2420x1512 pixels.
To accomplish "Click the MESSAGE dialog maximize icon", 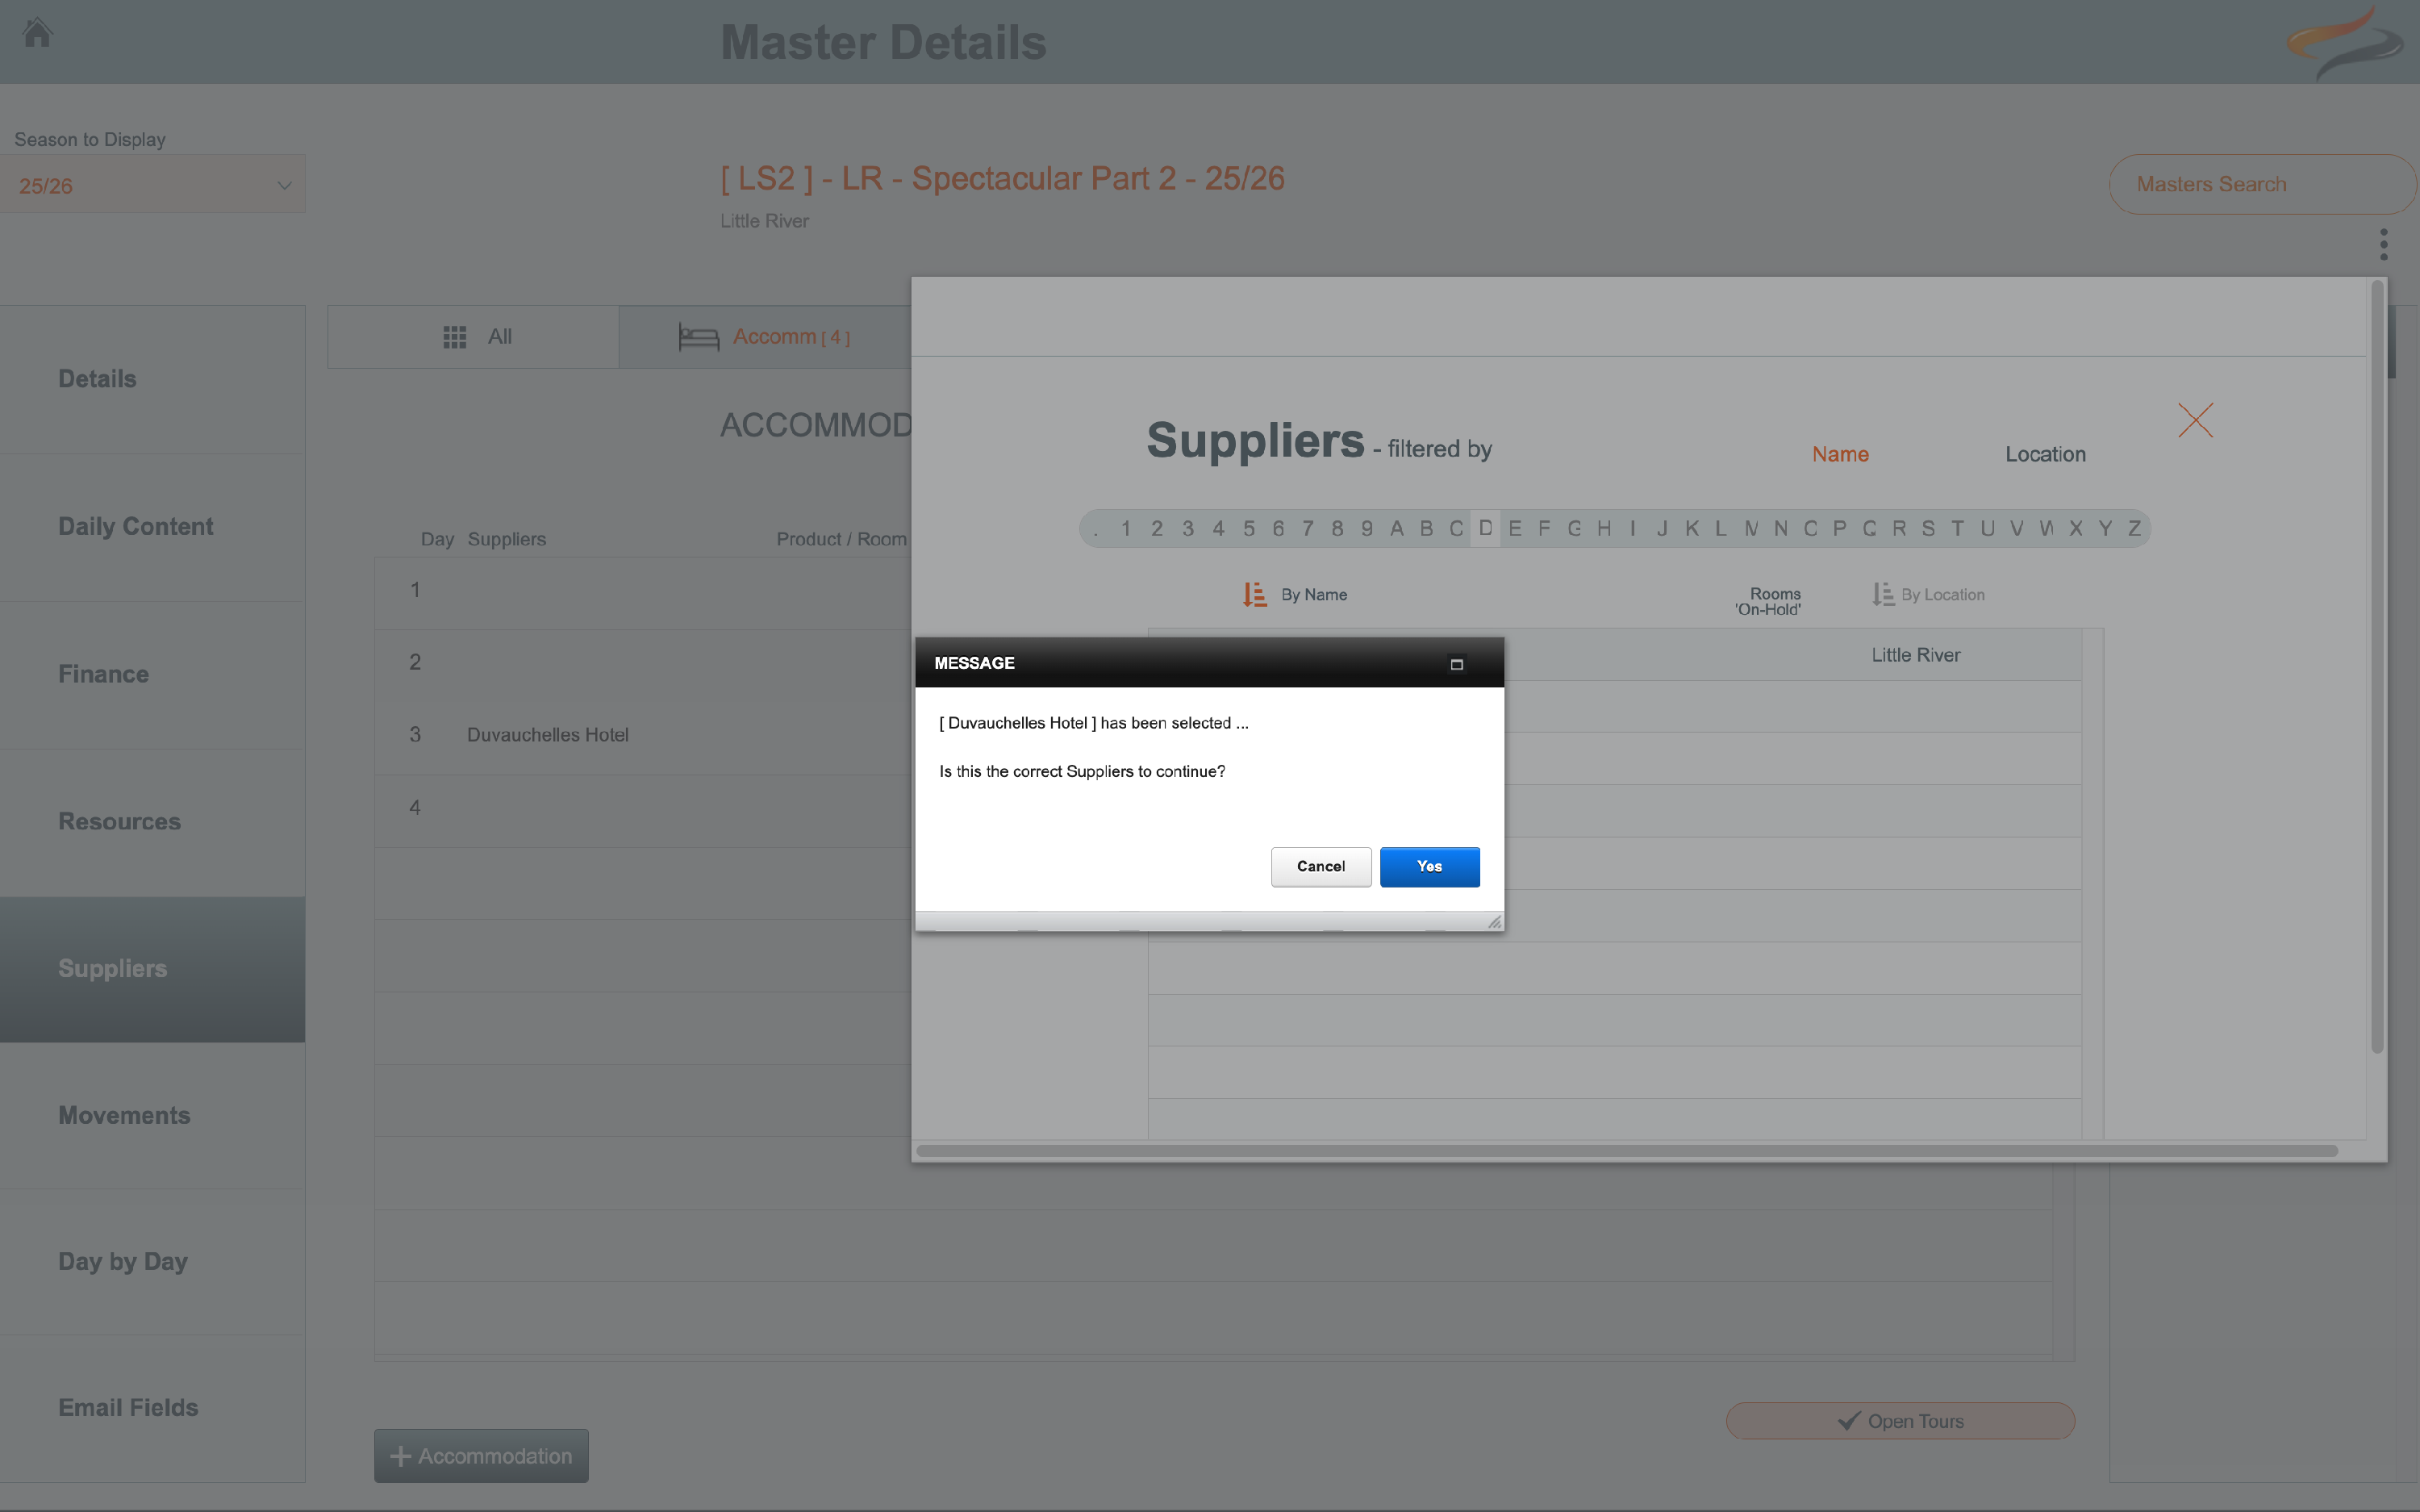I will pos(1456,664).
